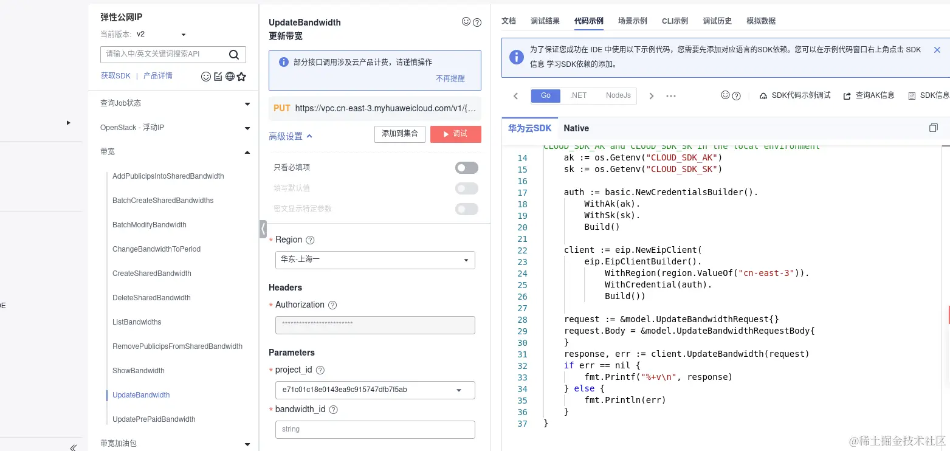The image size is (950, 451).
Task: Click the smiley icon next to UpdateBandwidth title
Action: click(466, 22)
